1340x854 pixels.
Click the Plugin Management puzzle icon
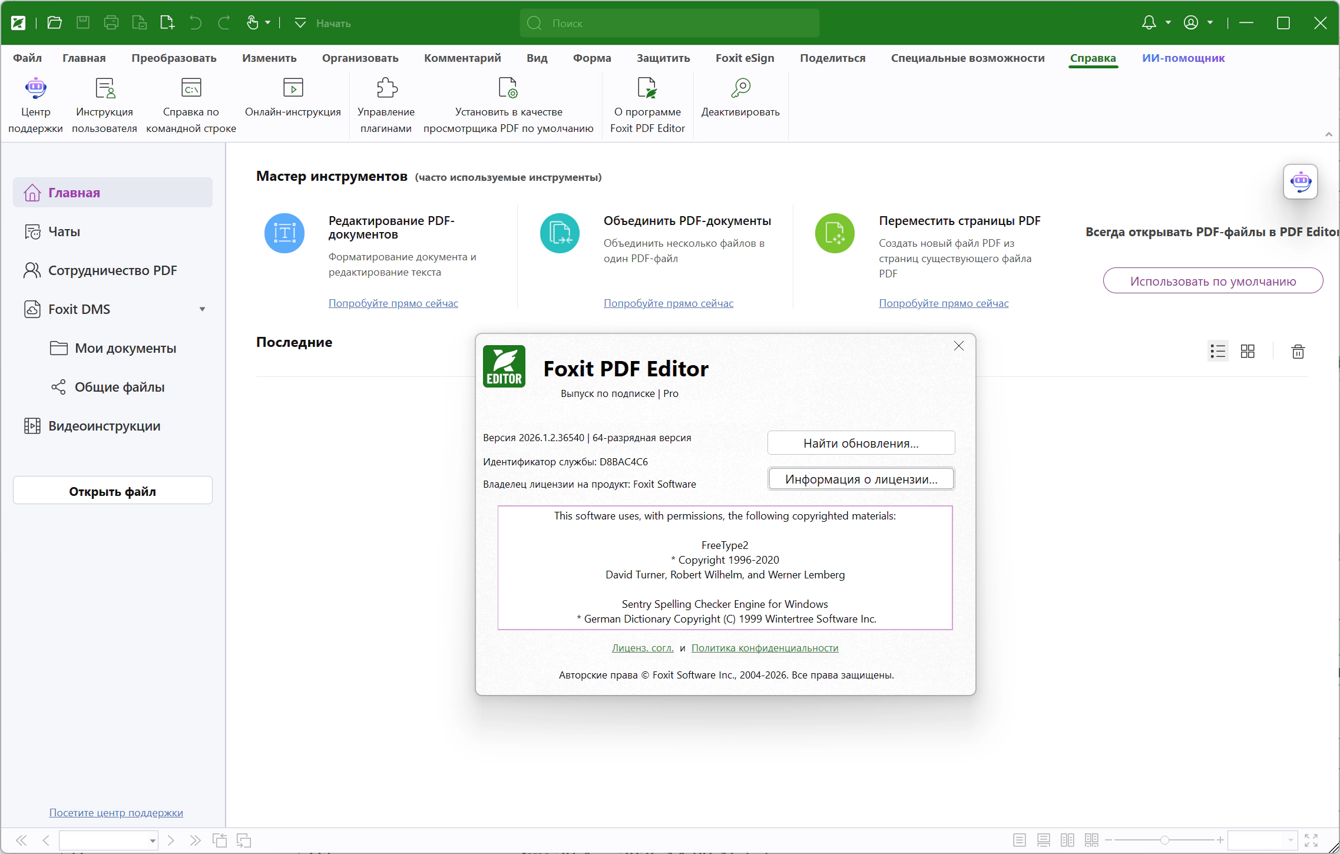[x=386, y=88]
